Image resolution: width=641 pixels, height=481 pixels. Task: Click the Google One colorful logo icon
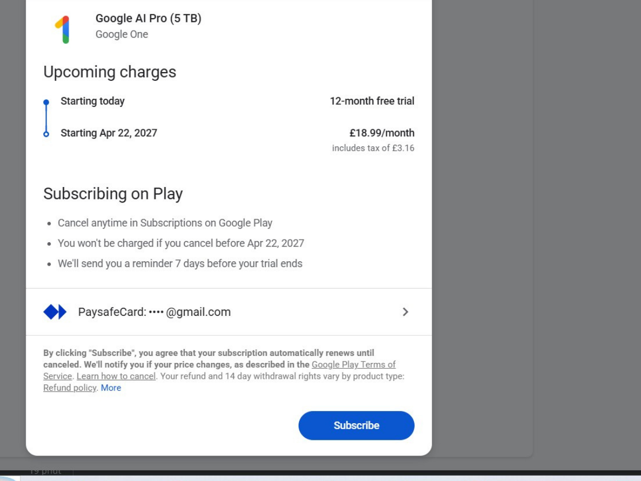click(x=62, y=29)
